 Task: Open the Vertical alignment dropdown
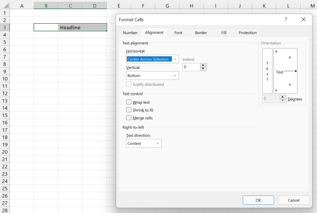(176, 75)
